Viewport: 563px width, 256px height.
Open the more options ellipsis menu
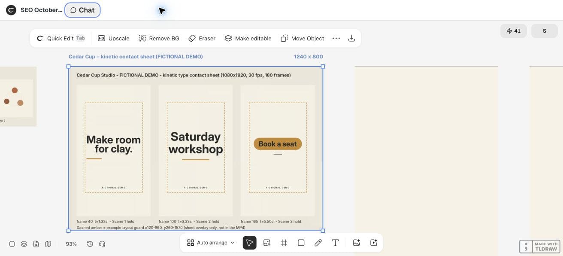tap(336, 38)
